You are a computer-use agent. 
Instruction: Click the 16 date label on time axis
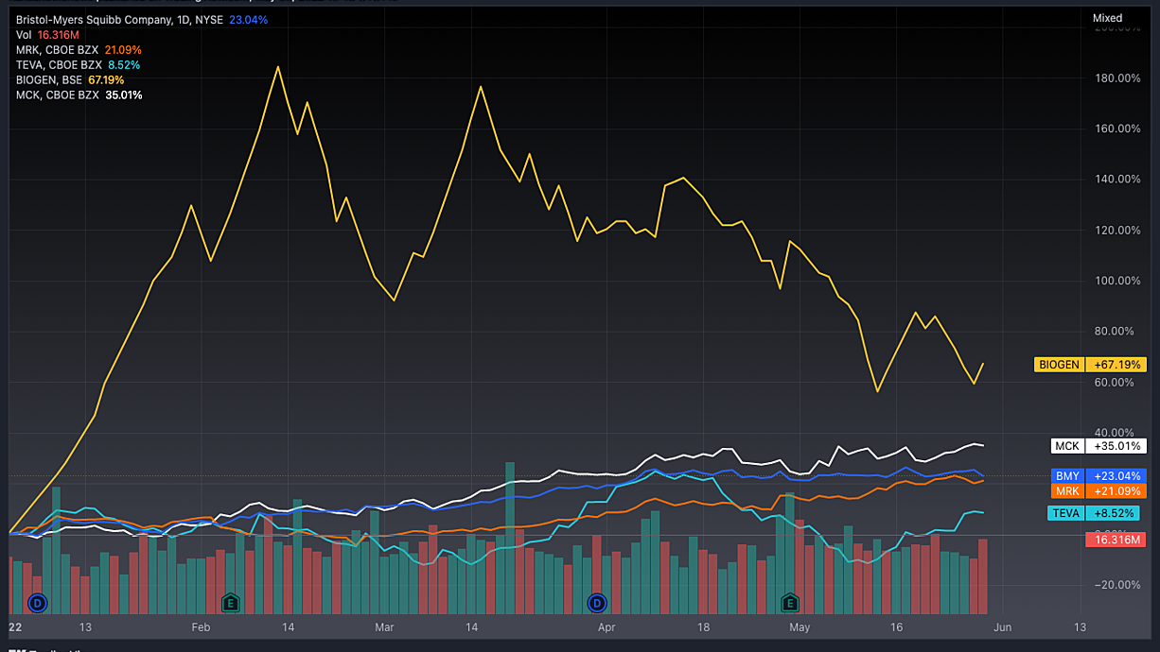click(897, 626)
